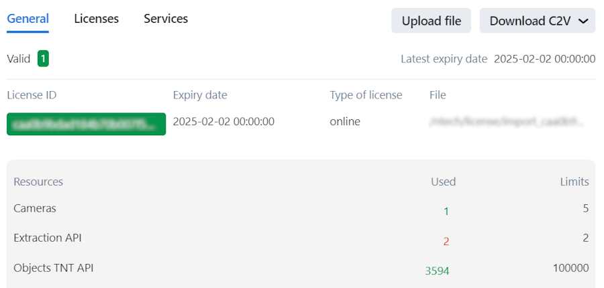Click the Cameras used value 1
This screenshot has width=604, height=288.
[x=446, y=211]
